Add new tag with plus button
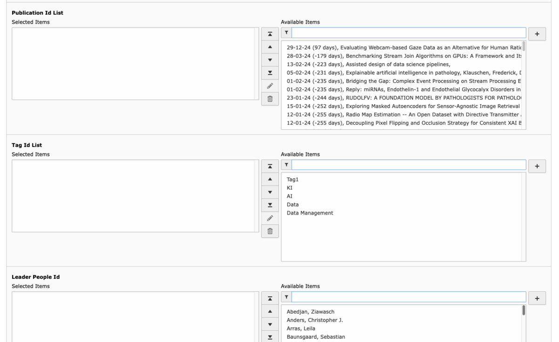Screen dimensions: 559x342 coord(537,166)
